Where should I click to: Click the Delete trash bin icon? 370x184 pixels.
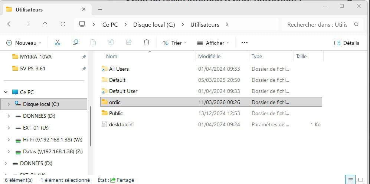pyautogui.click(x=147, y=43)
